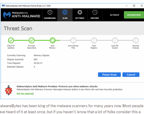Click the small Malwarebytes title bar icon

click(x=3, y=6)
